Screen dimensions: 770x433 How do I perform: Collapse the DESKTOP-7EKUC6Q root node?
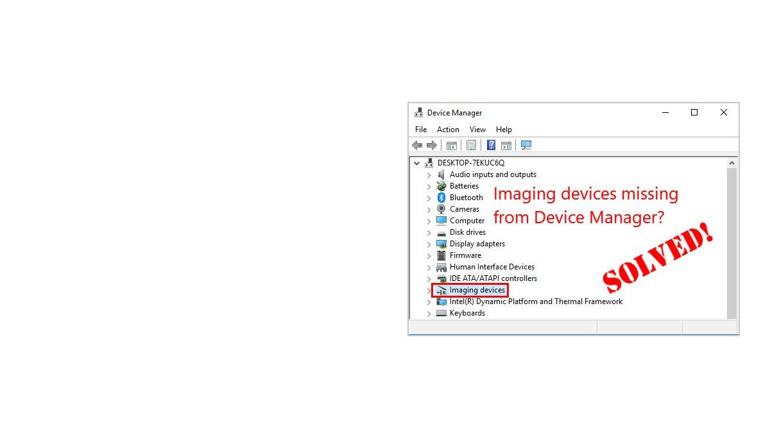417,163
